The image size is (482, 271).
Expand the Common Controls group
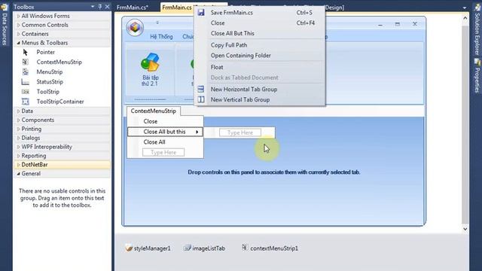(x=18, y=25)
